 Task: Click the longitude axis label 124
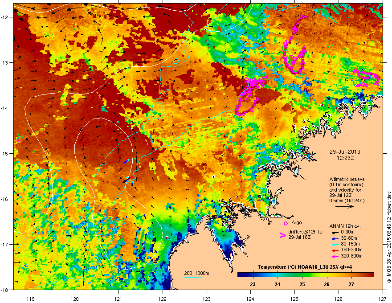click(x=250, y=299)
